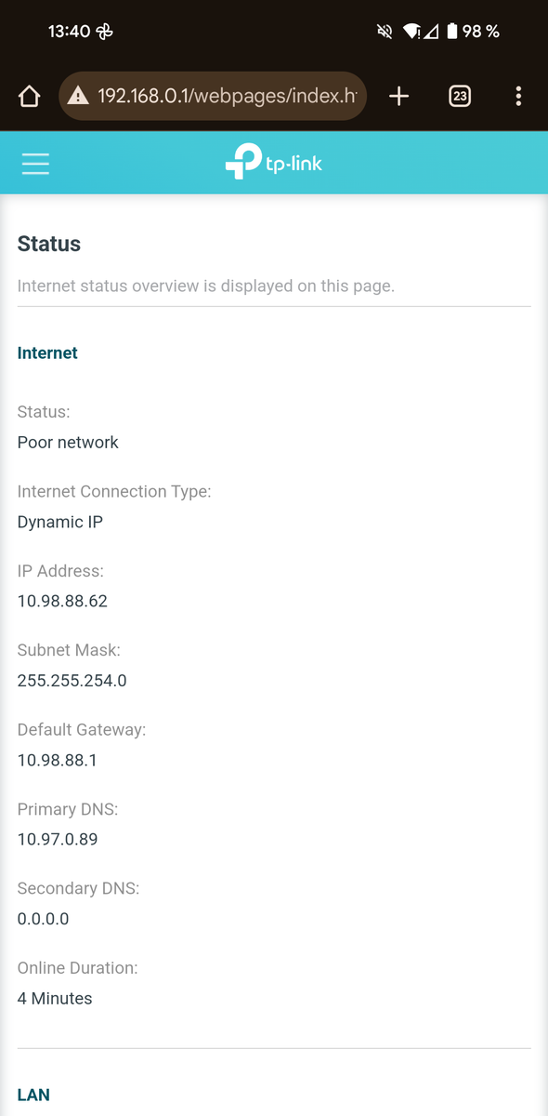548x1116 pixels.
Task: Open the hamburger navigation menu
Action: pyautogui.click(x=35, y=164)
